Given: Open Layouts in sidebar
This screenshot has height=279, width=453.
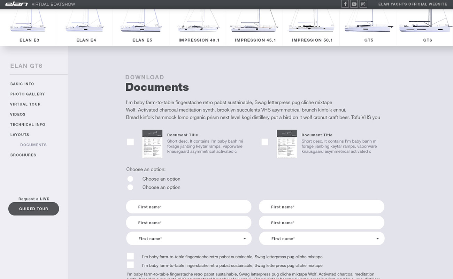Looking at the screenshot, I should point(20,135).
